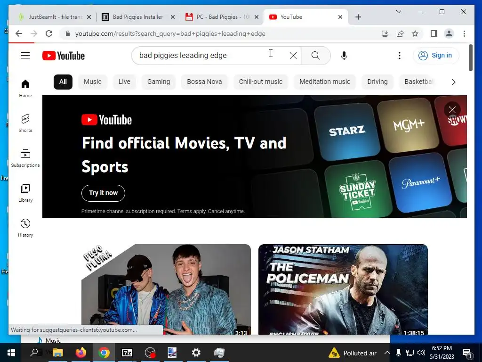Click the browser address bar URL
Image resolution: width=482 pixels, height=362 pixels.
(170, 33)
